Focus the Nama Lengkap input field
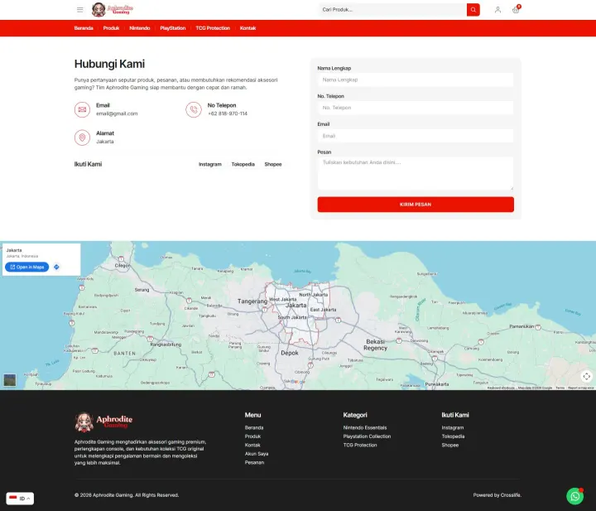This screenshot has width=596, height=511. (416, 80)
